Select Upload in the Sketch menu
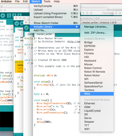This screenshot has width=122, height=136. pyautogui.click(x=55, y=10)
